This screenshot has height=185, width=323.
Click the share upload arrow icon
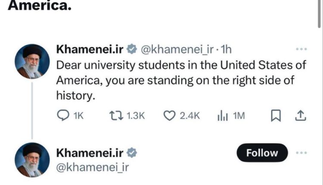(x=301, y=115)
